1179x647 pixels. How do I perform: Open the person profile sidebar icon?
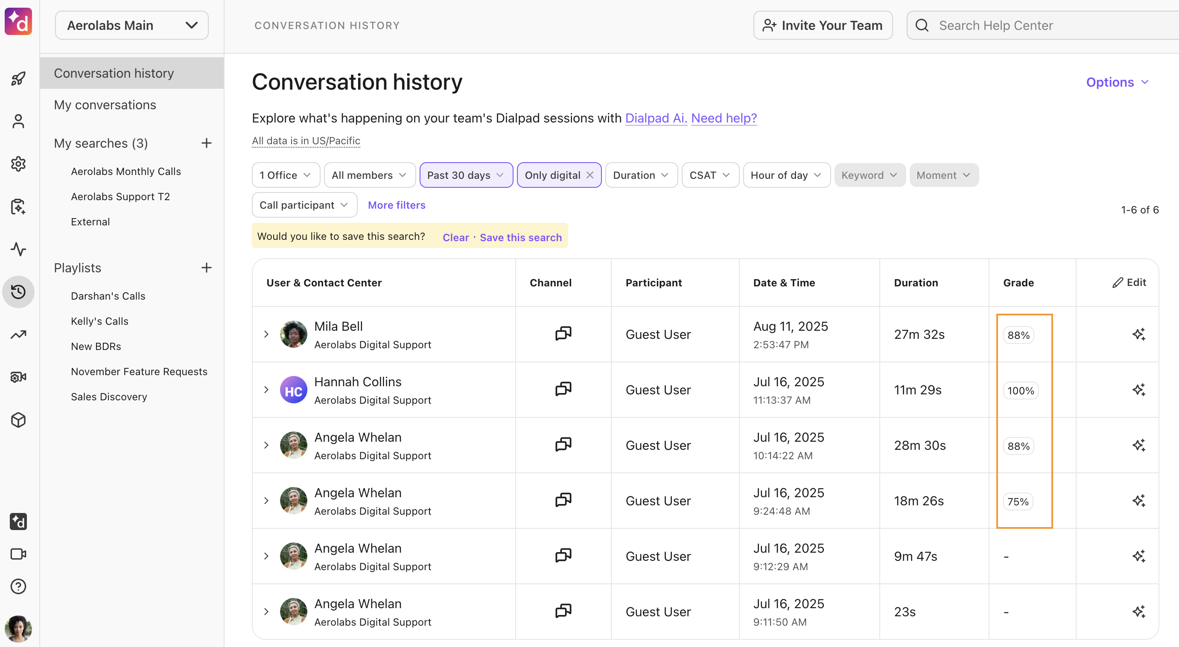18,121
